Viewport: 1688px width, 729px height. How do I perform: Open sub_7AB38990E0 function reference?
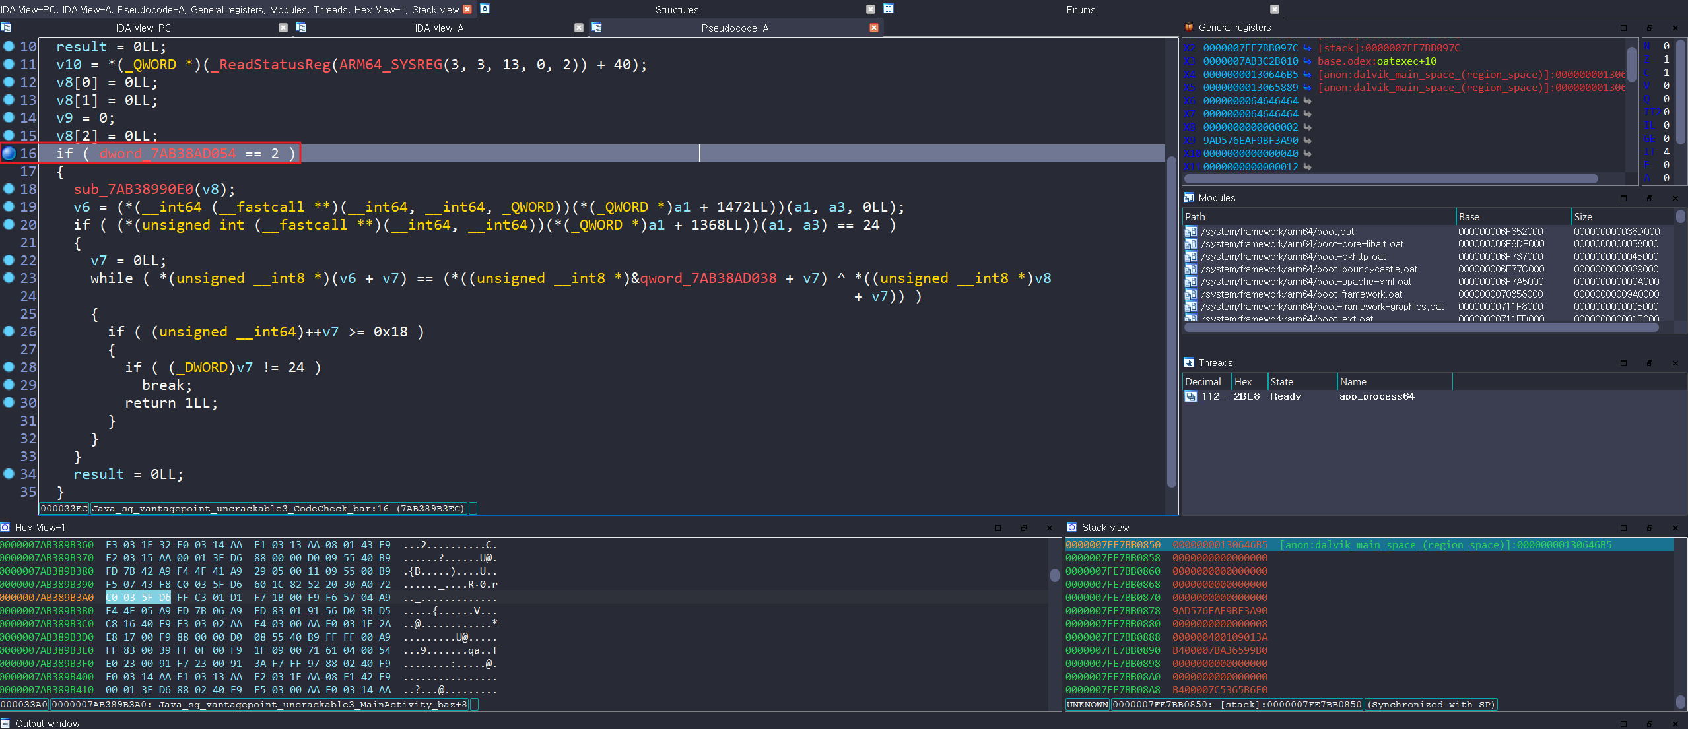pyautogui.click(x=133, y=189)
